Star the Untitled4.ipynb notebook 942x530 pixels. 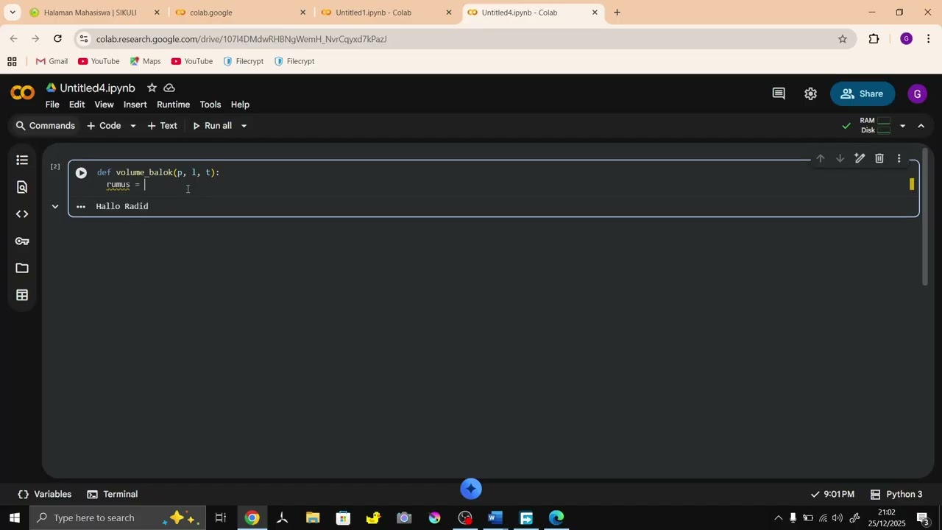click(x=152, y=88)
